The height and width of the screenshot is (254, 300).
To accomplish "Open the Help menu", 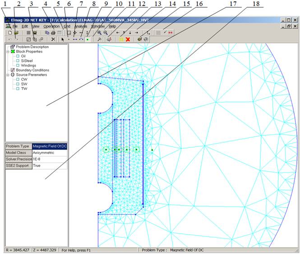I will point(112,27).
